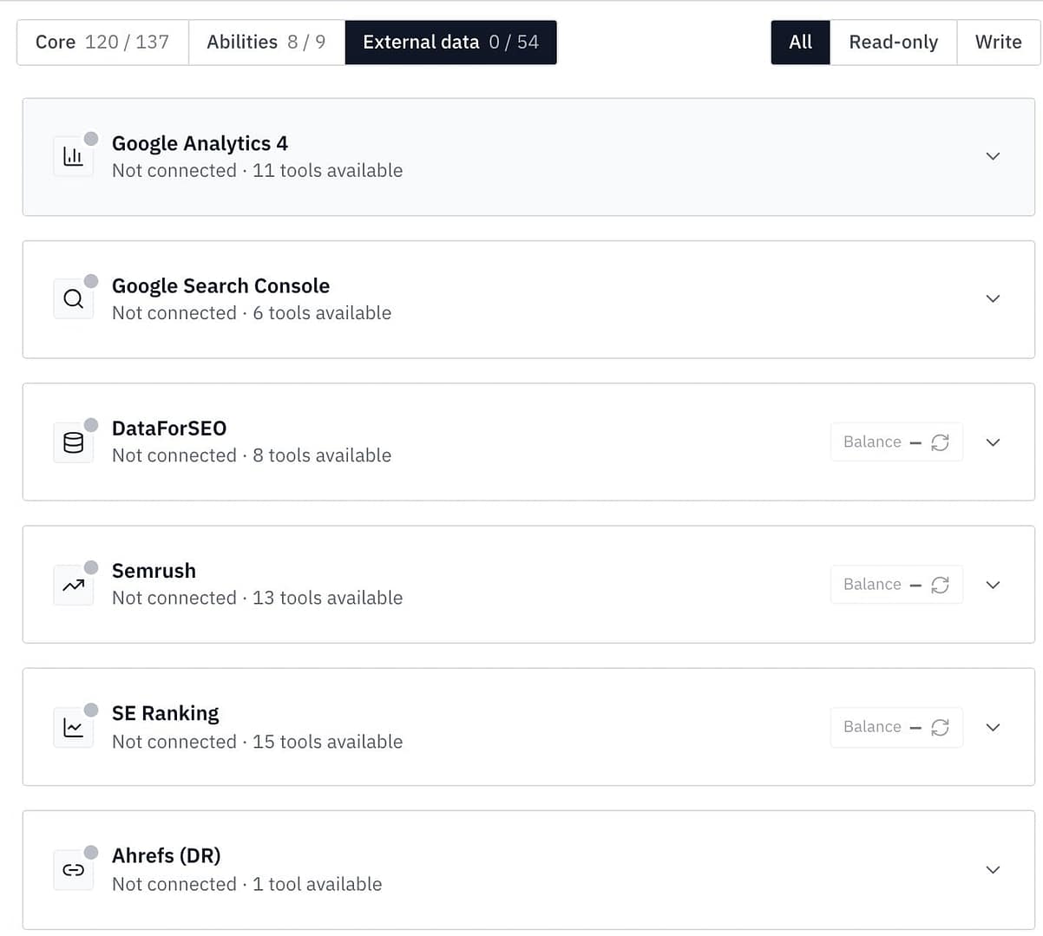Click the Google Search Console magnifier icon
Screen dimensions: 1043x936
click(74, 298)
